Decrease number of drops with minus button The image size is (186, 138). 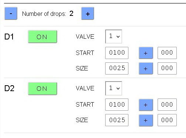[x=11, y=13]
